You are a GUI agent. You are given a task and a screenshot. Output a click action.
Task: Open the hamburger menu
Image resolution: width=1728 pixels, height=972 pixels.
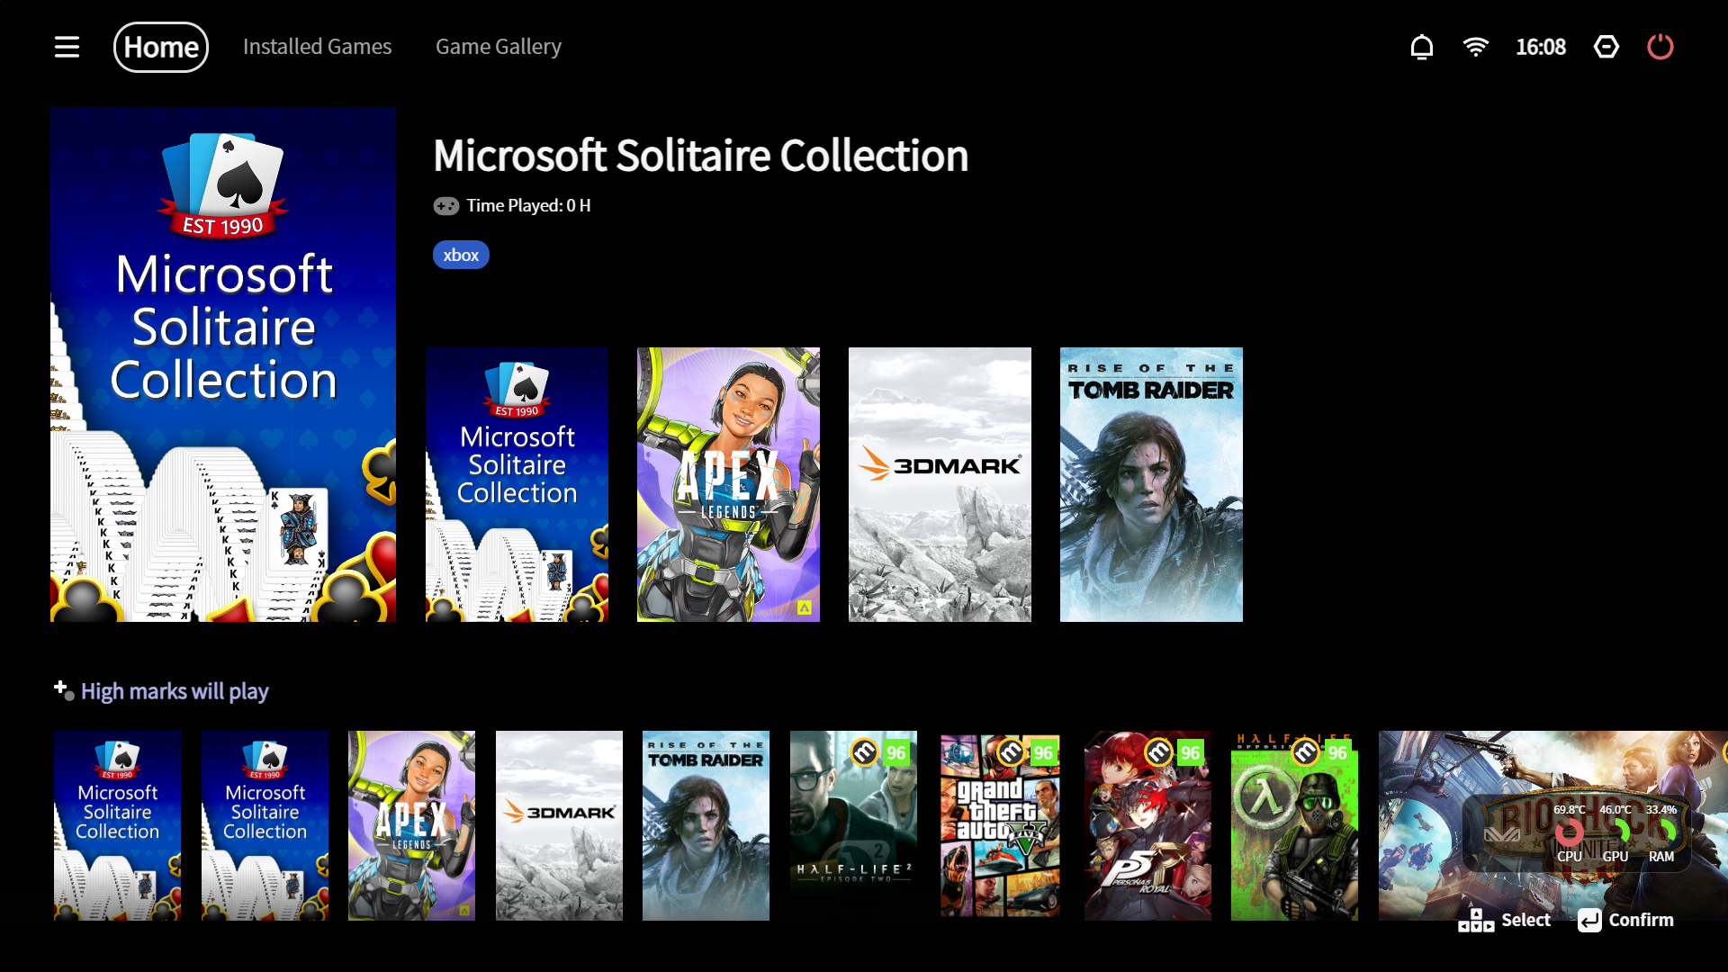click(67, 47)
